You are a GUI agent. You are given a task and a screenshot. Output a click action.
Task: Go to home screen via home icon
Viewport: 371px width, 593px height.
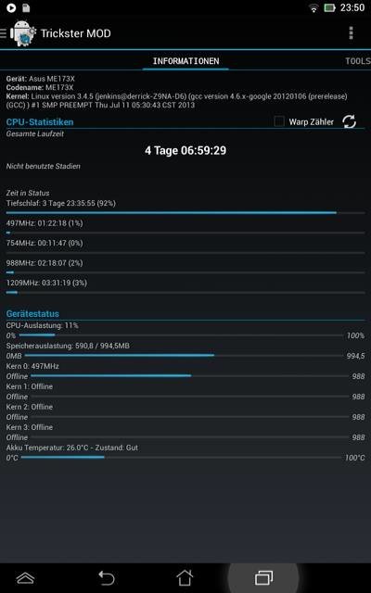click(185, 577)
